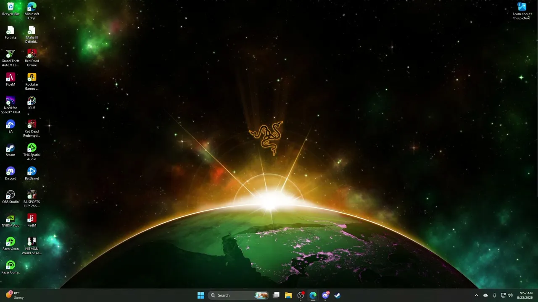Select the Razer Cortex desktop shortcut
Image resolution: width=538 pixels, height=302 pixels.
click(11, 268)
